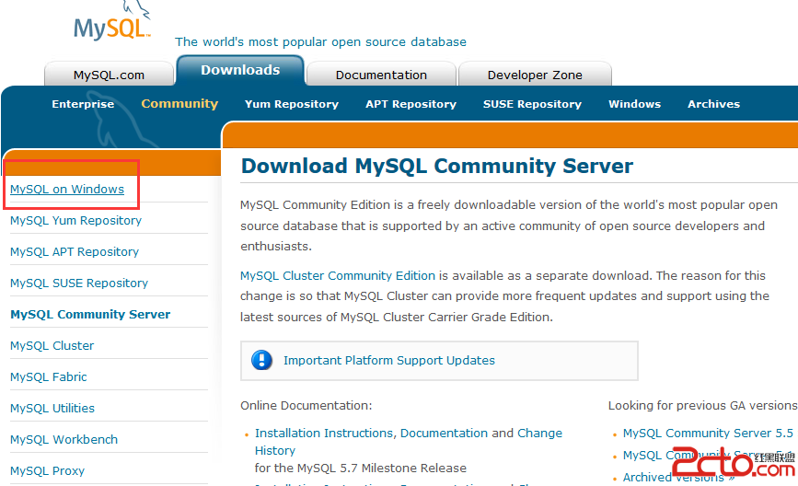This screenshot has width=798, height=486.
Task: Click the world's most popular database tagline
Action: (x=320, y=41)
